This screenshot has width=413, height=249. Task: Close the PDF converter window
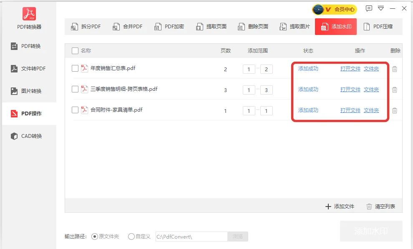(404, 8)
